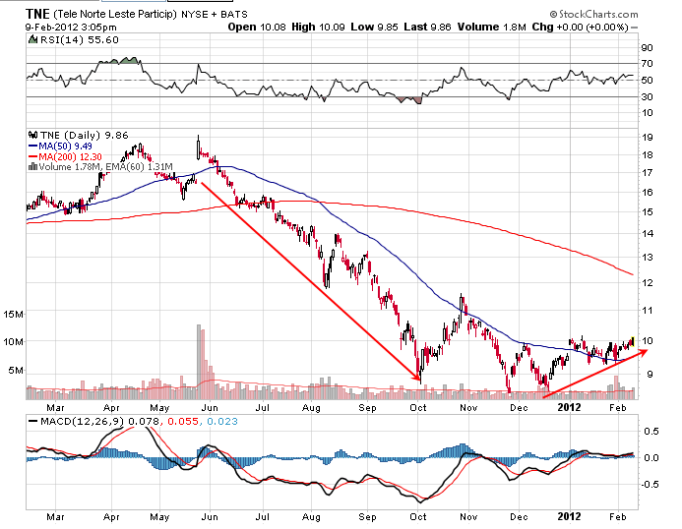Click the 5M volume axis label
The height and width of the screenshot is (529, 682).
click(x=16, y=371)
